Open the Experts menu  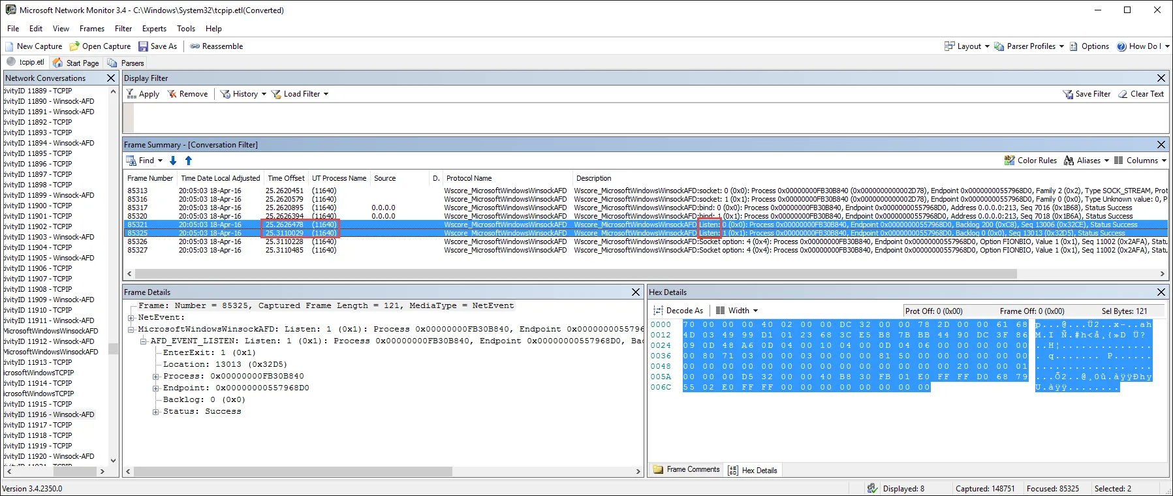154,29
